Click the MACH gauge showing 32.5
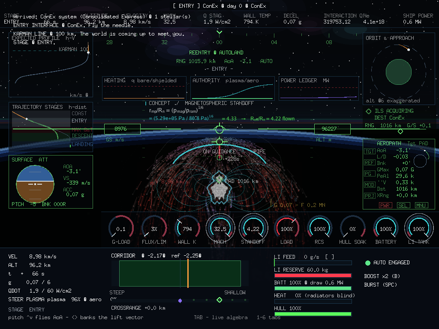This screenshot has width=439, height=329. (x=220, y=228)
